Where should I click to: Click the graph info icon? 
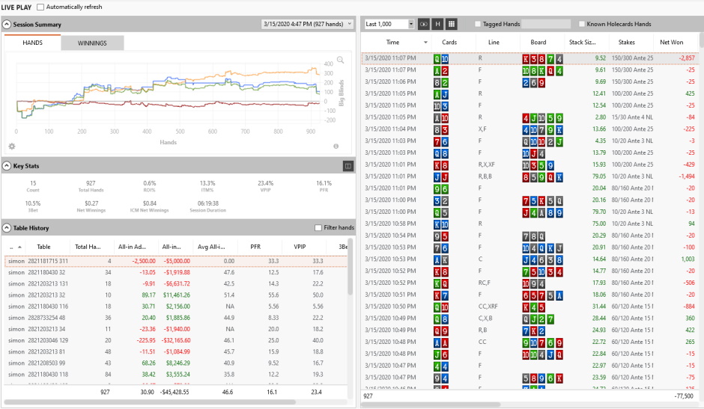336,147
